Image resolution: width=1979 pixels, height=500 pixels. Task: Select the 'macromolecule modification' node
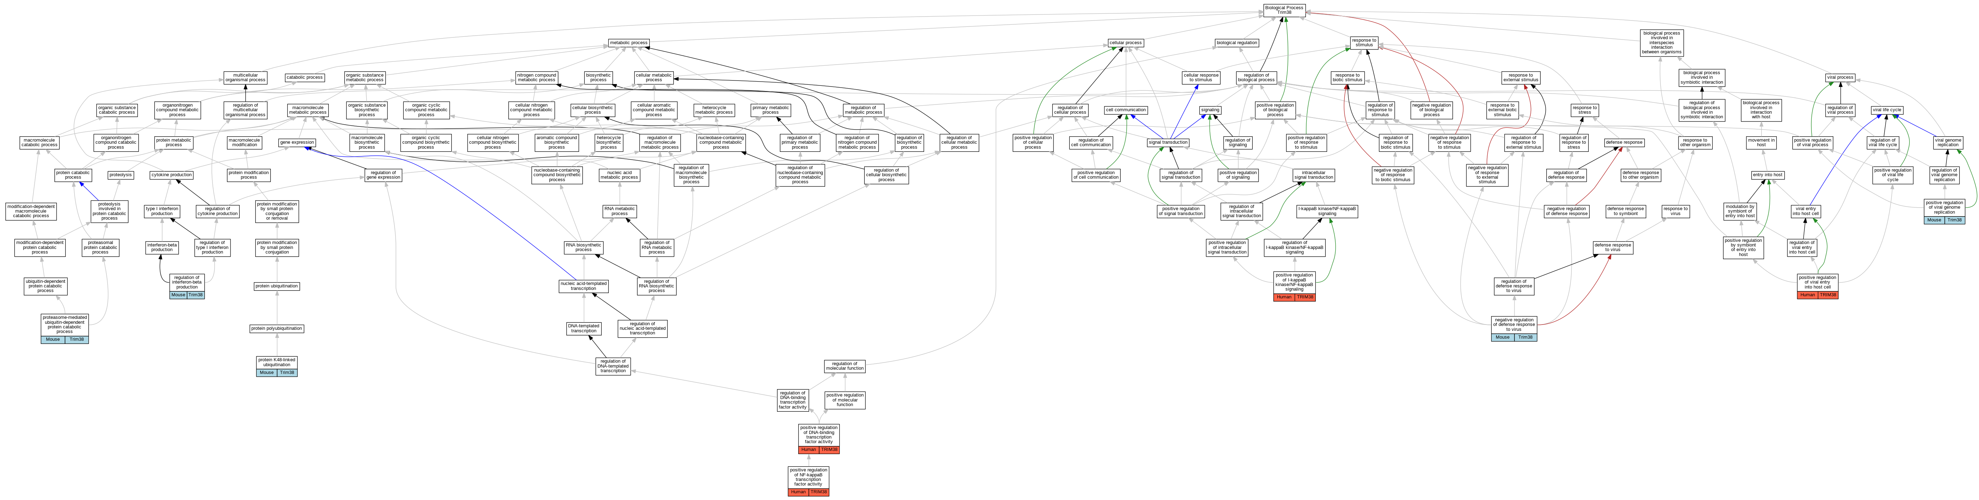pos(244,143)
